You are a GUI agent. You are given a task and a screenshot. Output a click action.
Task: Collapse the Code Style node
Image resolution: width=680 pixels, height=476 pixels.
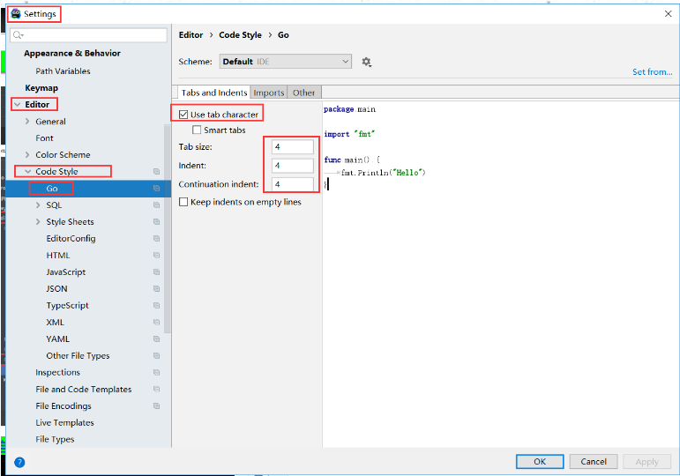coord(27,172)
